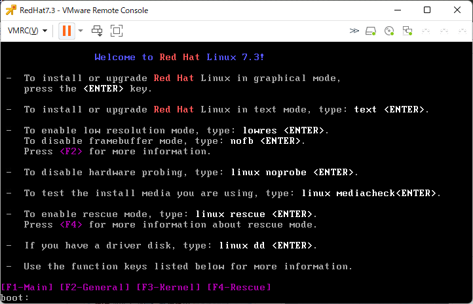The width and height of the screenshot is (473, 304).
Task: Open the network adapter device icon
Action: click(x=407, y=31)
